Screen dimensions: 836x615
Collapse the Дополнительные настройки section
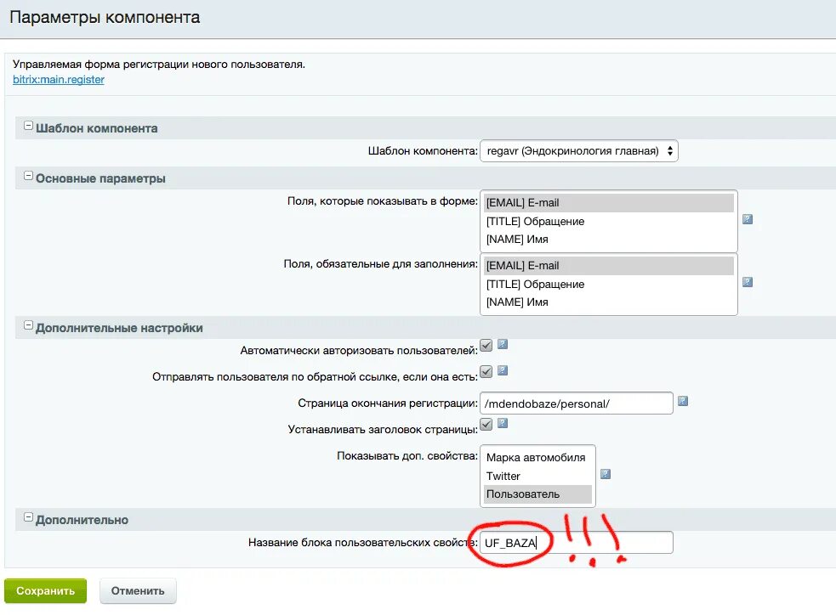click(29, 326)
